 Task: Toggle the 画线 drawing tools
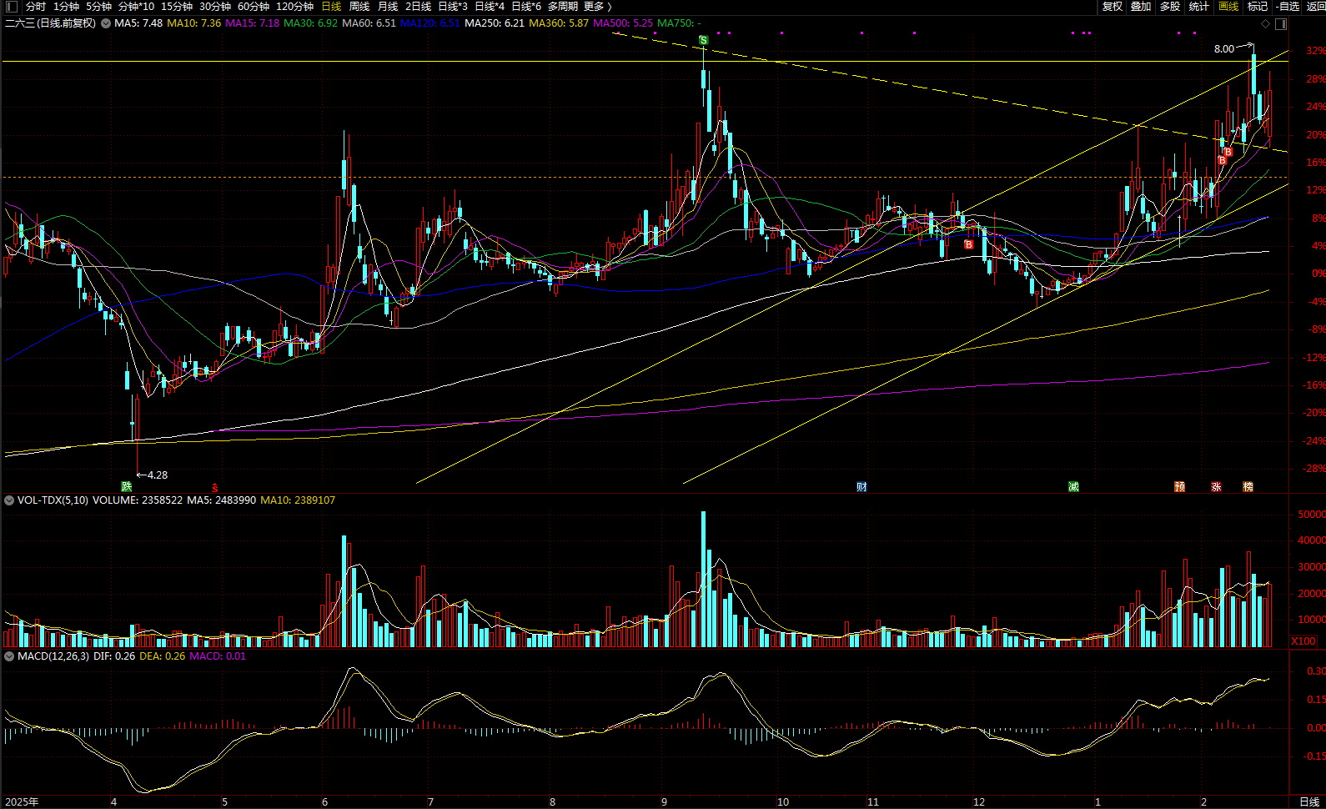1228,7
